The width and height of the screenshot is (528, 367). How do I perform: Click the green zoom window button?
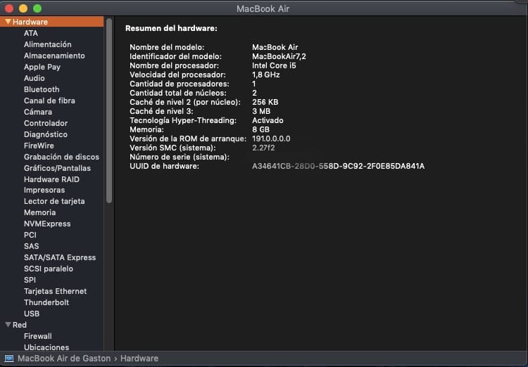[37, 8]
